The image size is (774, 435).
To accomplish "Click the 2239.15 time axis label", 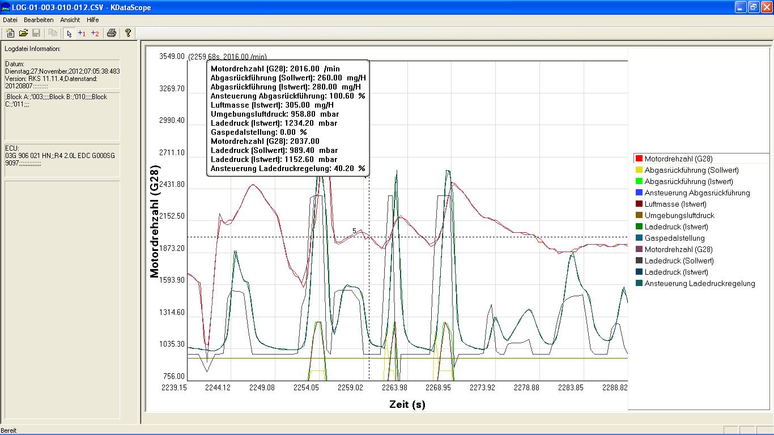I will (x=175, y=388).
